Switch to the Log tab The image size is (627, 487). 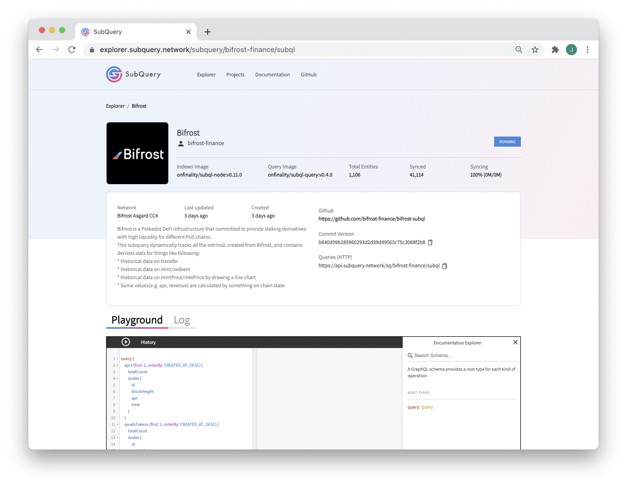point(182,320)
